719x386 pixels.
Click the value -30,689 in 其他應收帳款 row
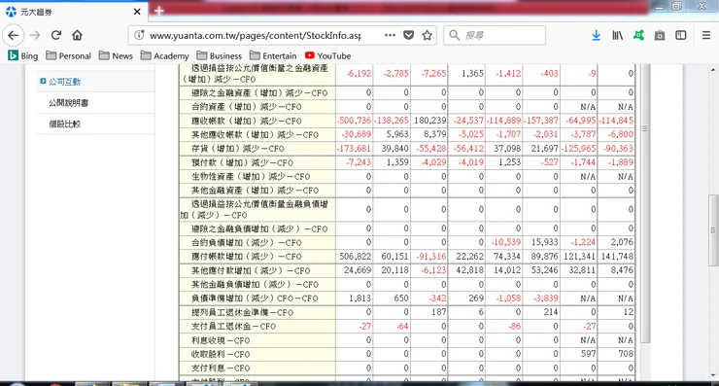coord(357,134)
